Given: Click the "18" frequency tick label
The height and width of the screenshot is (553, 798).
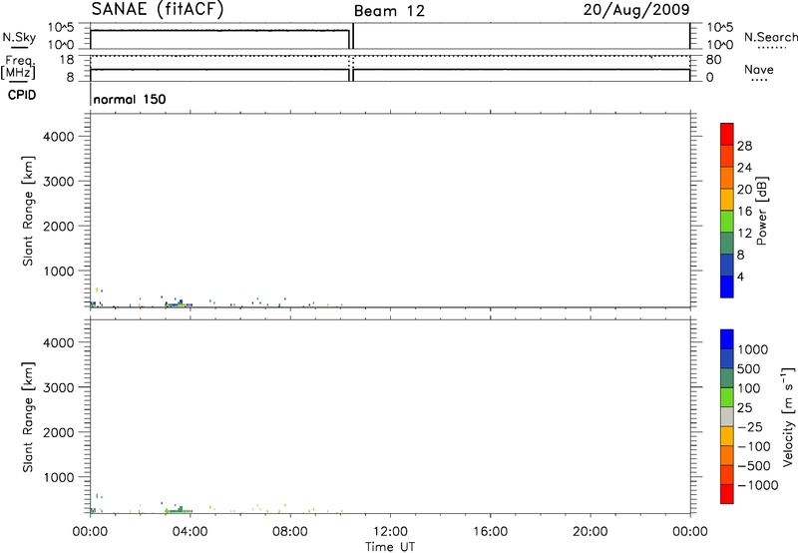Looking at the screenshot, I should [x=67, y=60].
